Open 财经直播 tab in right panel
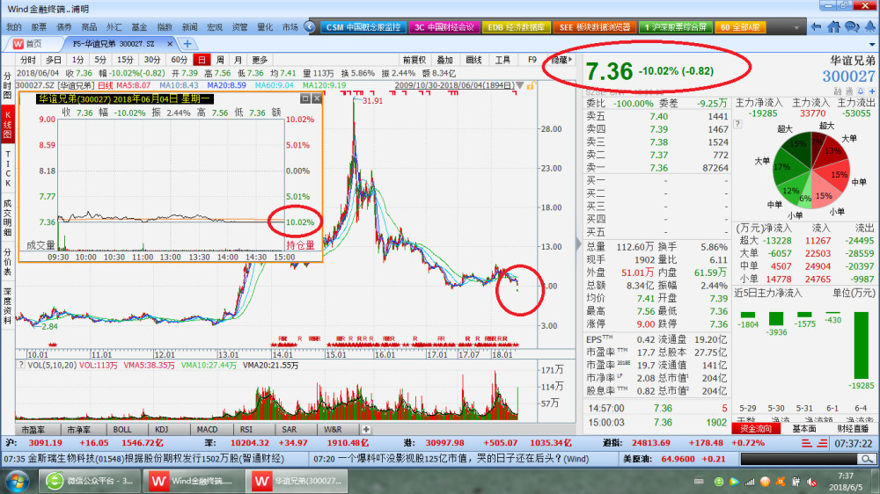The width and height of the screenshot is (880, 494). pyautogui.click(x=853, y=428)
